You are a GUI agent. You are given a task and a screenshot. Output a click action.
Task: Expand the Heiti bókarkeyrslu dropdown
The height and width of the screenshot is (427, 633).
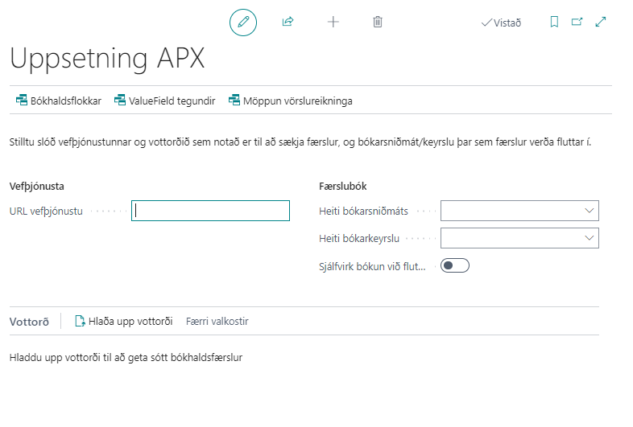pos(588,238)
